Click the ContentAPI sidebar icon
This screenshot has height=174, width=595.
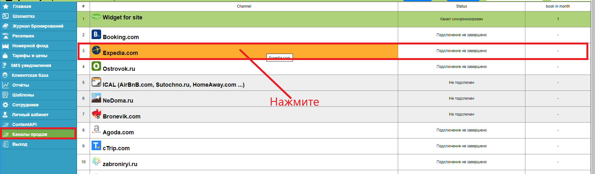point(5,124)
